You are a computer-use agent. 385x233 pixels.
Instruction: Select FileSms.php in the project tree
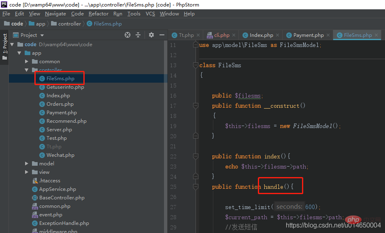[57, 78]
